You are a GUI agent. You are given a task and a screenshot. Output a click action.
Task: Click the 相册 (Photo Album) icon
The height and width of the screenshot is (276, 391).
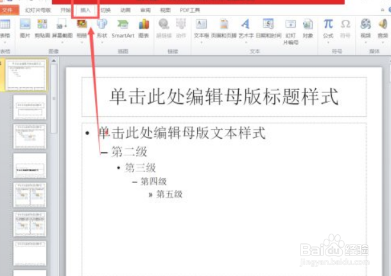82,24
